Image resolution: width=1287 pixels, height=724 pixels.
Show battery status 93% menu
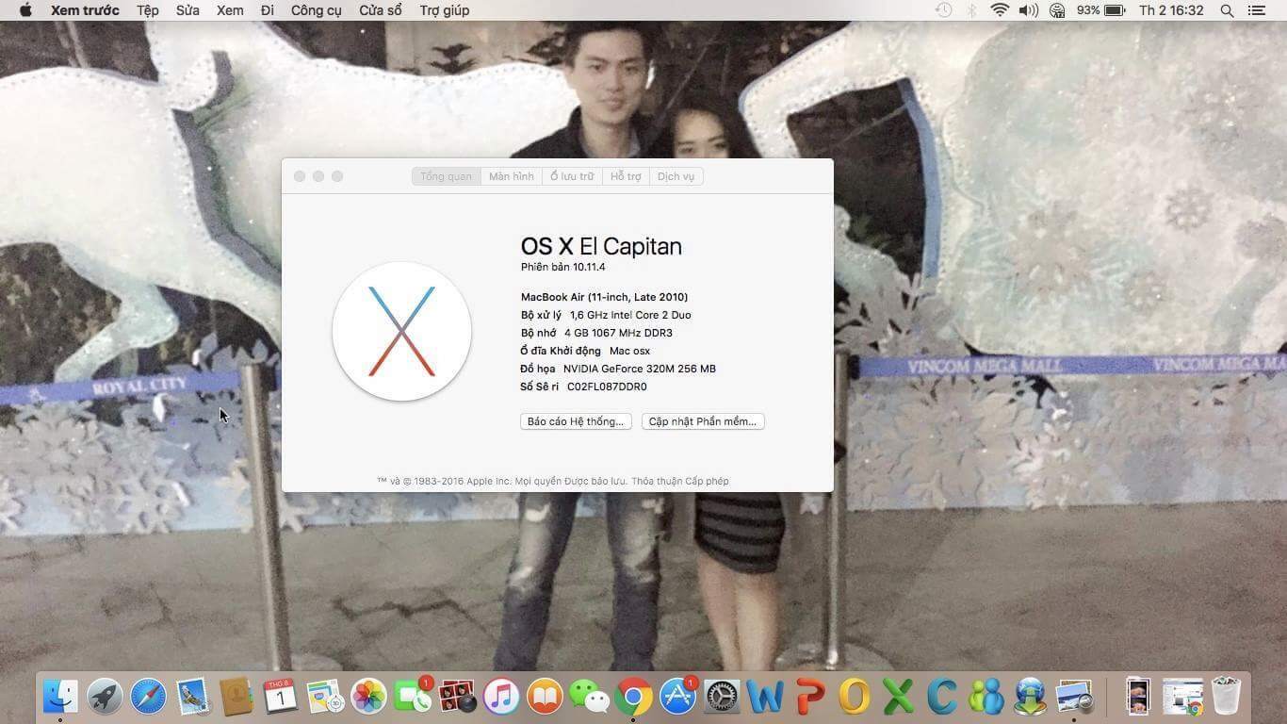click(1101, 10)
